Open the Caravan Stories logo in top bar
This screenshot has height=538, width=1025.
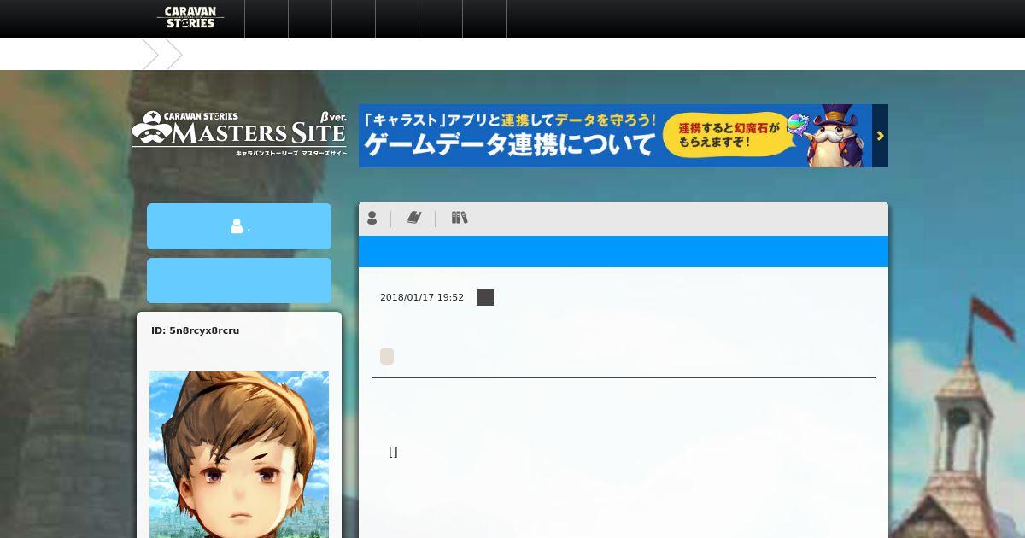(x=190, y=18)
